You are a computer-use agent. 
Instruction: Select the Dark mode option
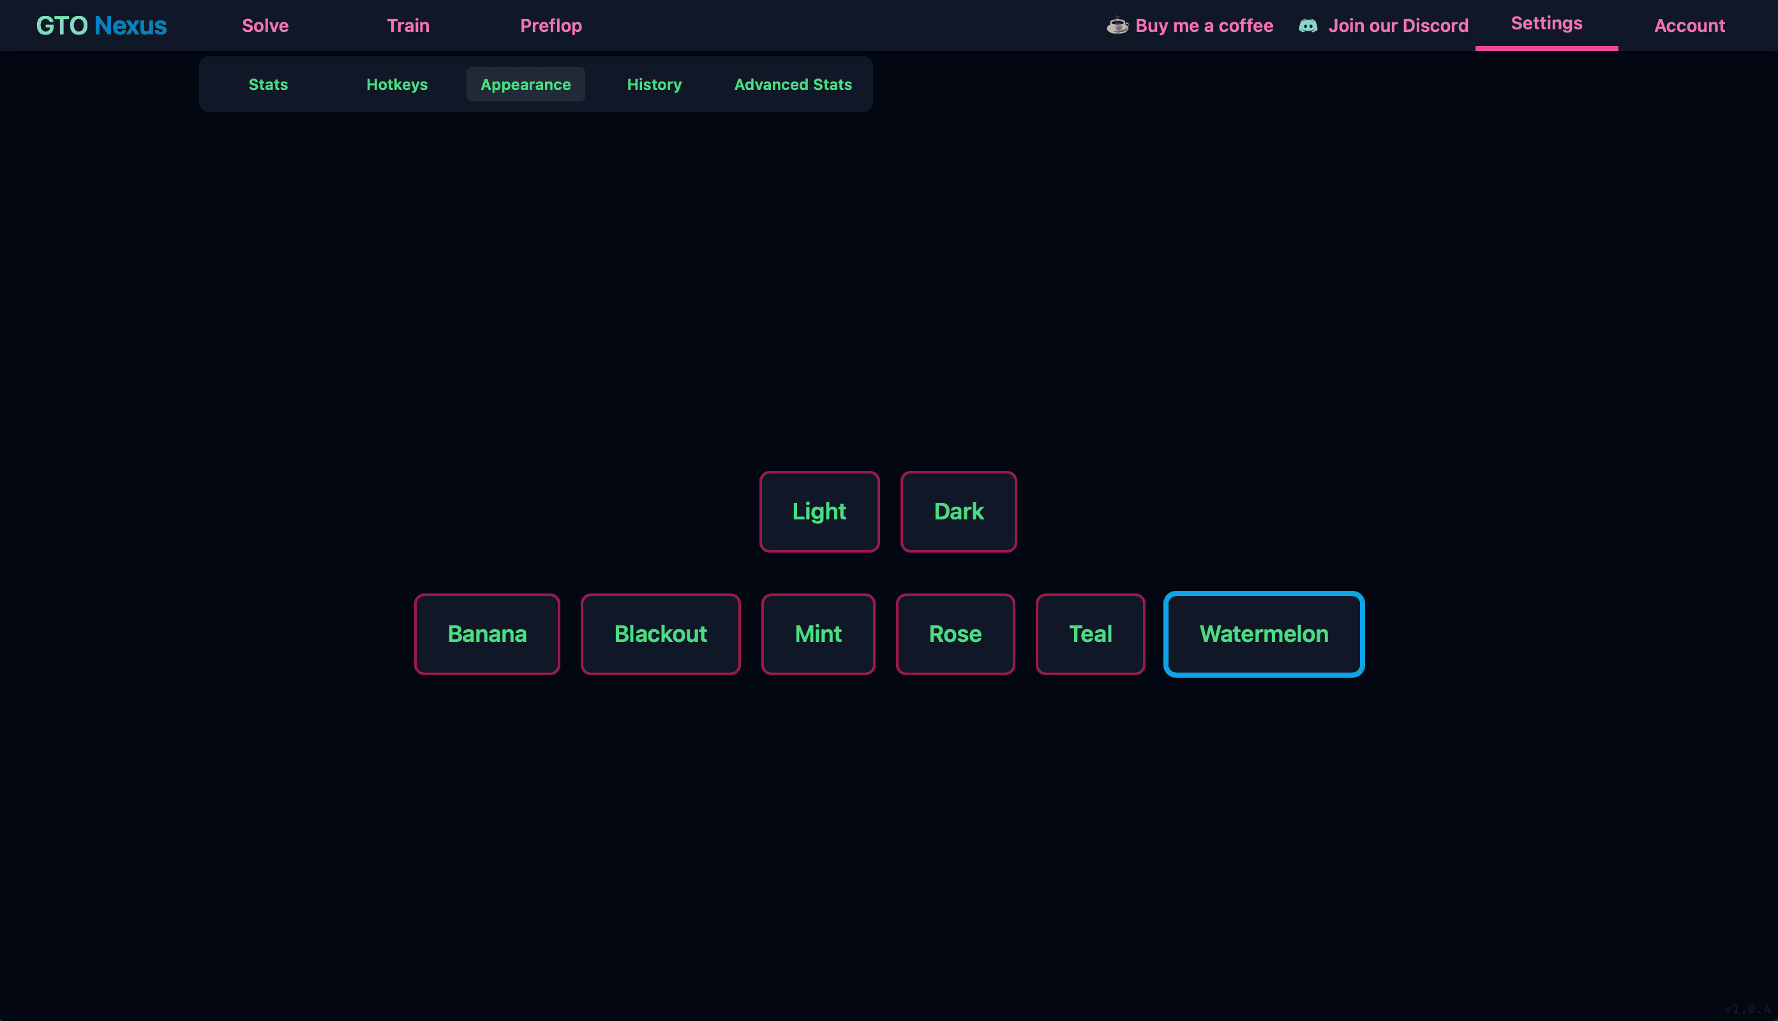point(959,511)
